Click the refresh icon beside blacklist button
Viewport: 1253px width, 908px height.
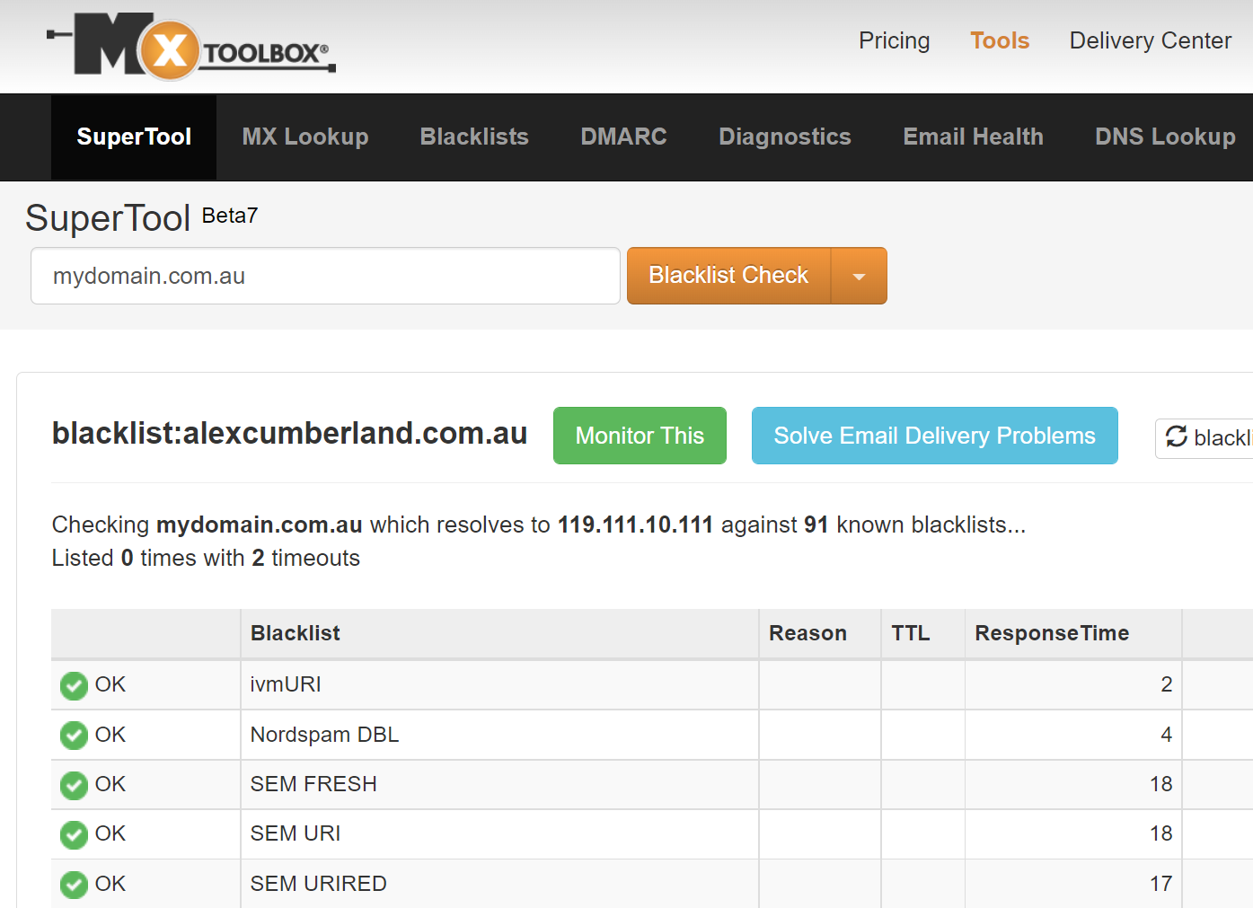click(1177, 436)
